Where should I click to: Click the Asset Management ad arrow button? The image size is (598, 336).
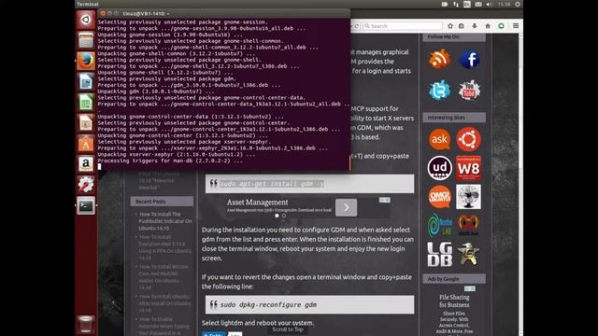346,207
